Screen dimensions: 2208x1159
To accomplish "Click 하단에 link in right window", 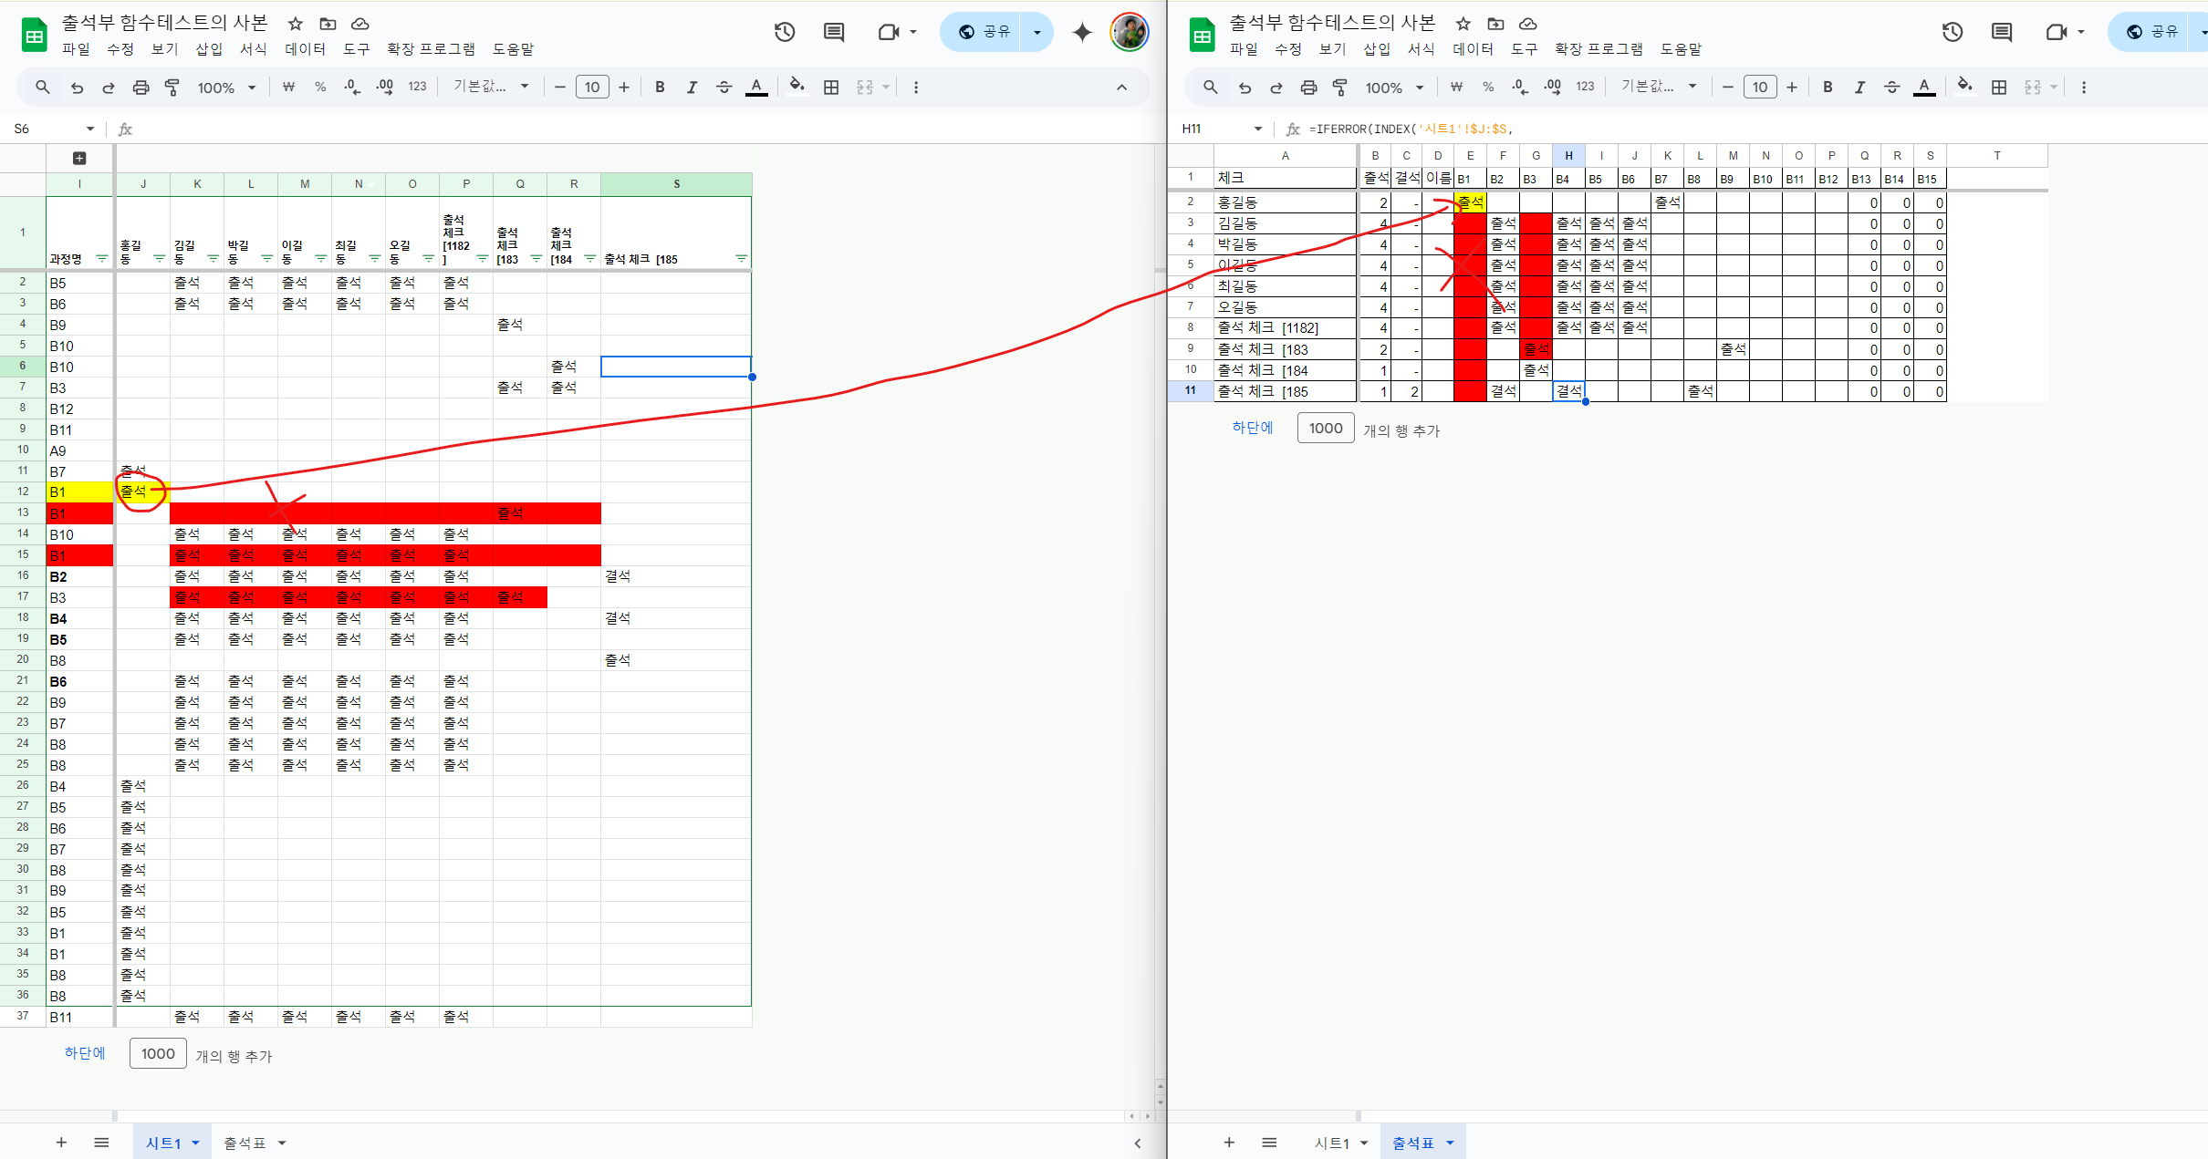I will click(x=1252, y=428).
